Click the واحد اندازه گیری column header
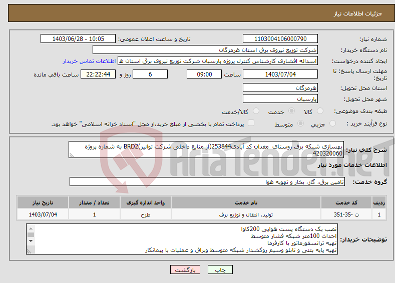395x283 pixels. click(x=146, y=202)
